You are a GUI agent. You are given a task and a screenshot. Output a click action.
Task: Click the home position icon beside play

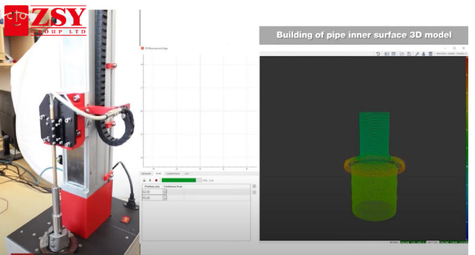[x=144, y=180]
